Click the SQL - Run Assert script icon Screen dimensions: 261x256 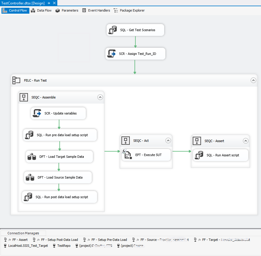coord(199,155)
